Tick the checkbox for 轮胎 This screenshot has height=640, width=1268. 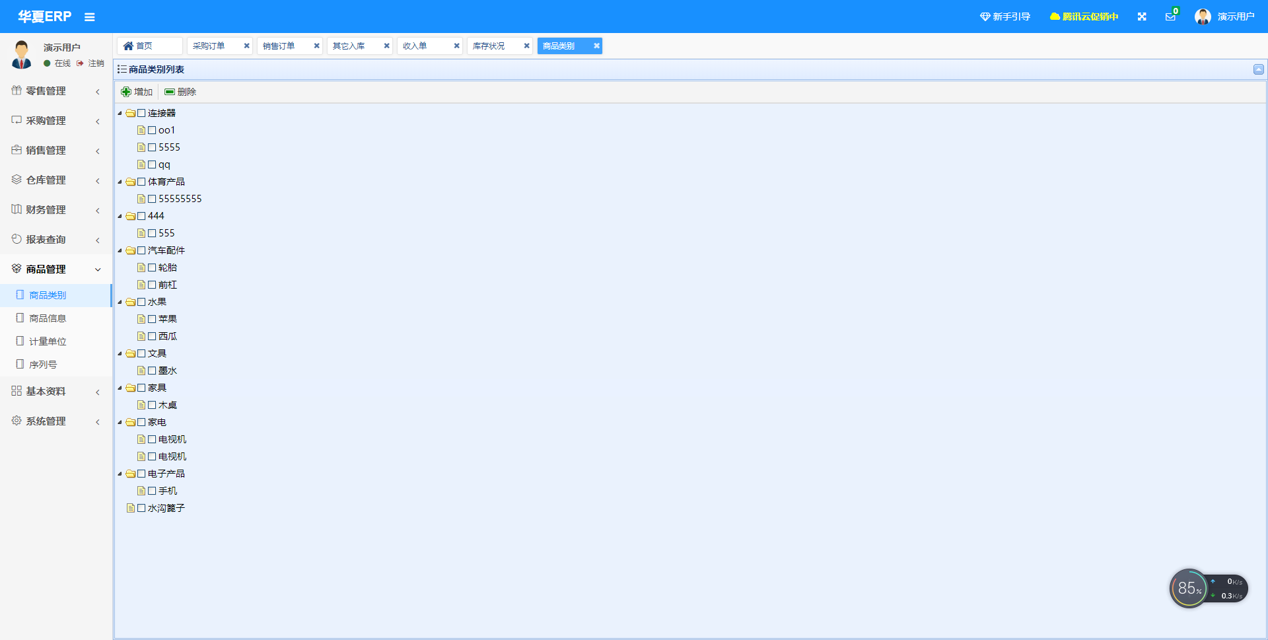(x=152, y=267)
